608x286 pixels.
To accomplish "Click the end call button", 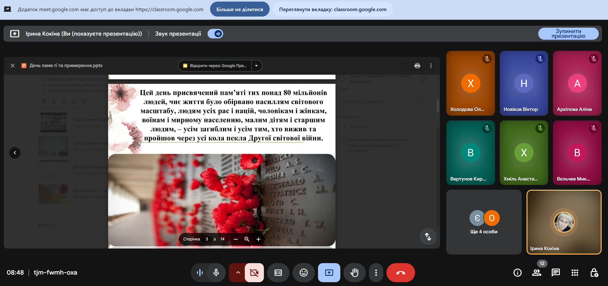I will pyautogui.click(x=400, y=273).
